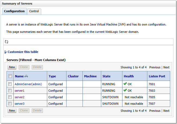Viewport: 177px width, 124px height.
Task: Sort by the Listen Port column header
Action: coord(157,76)
